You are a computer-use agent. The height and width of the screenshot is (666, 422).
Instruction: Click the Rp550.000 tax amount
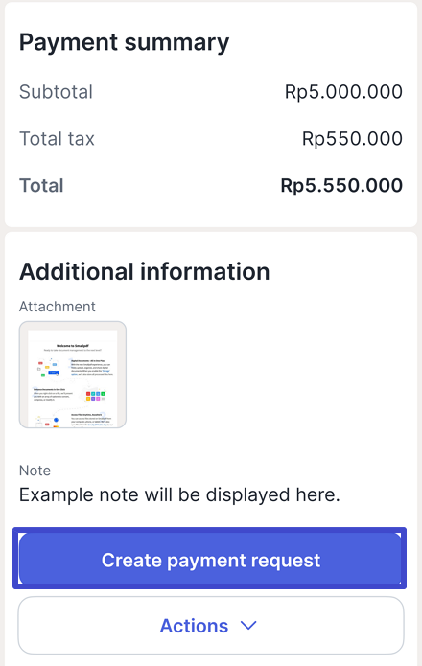pyautogui.click(x=352, y=138)
